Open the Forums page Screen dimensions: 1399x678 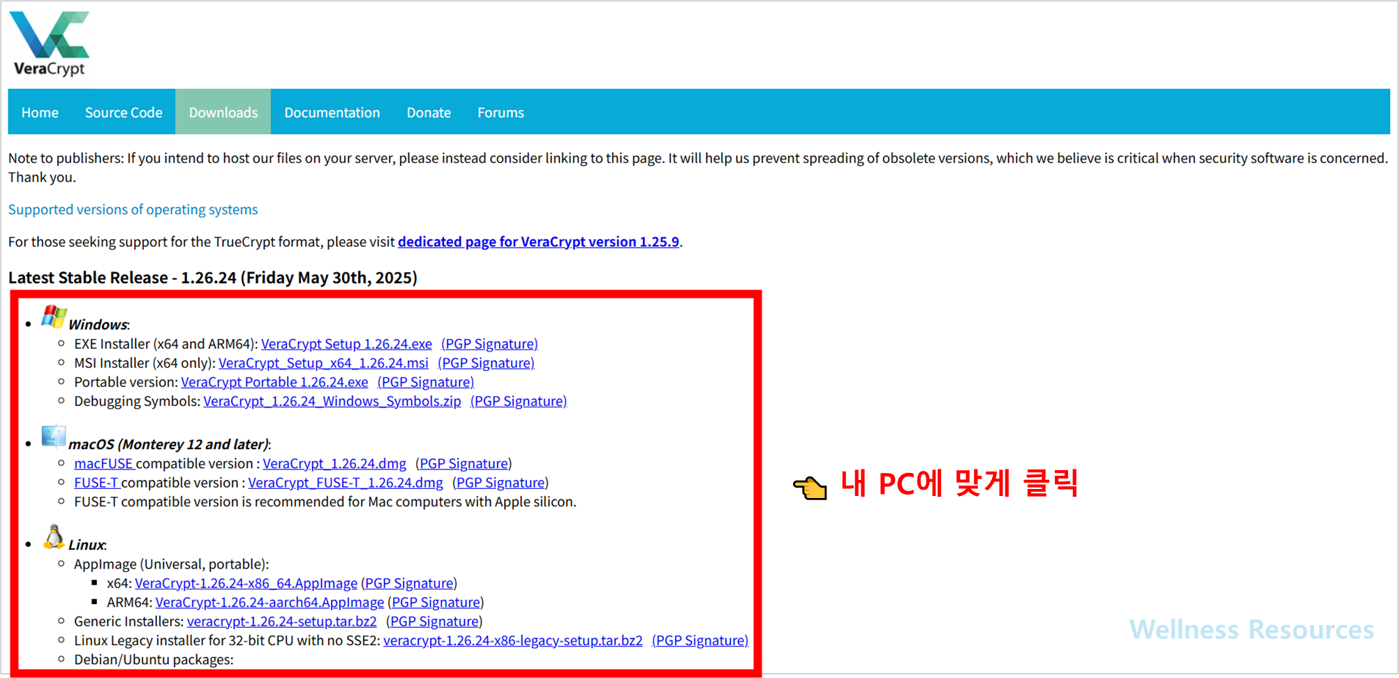[x=501, y=112]
